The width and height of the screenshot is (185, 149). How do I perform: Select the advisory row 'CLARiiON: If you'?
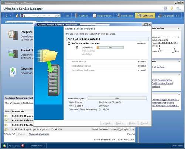coord(19,116)
